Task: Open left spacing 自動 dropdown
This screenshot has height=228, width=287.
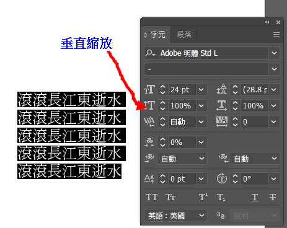Action: tap(201, 159)
